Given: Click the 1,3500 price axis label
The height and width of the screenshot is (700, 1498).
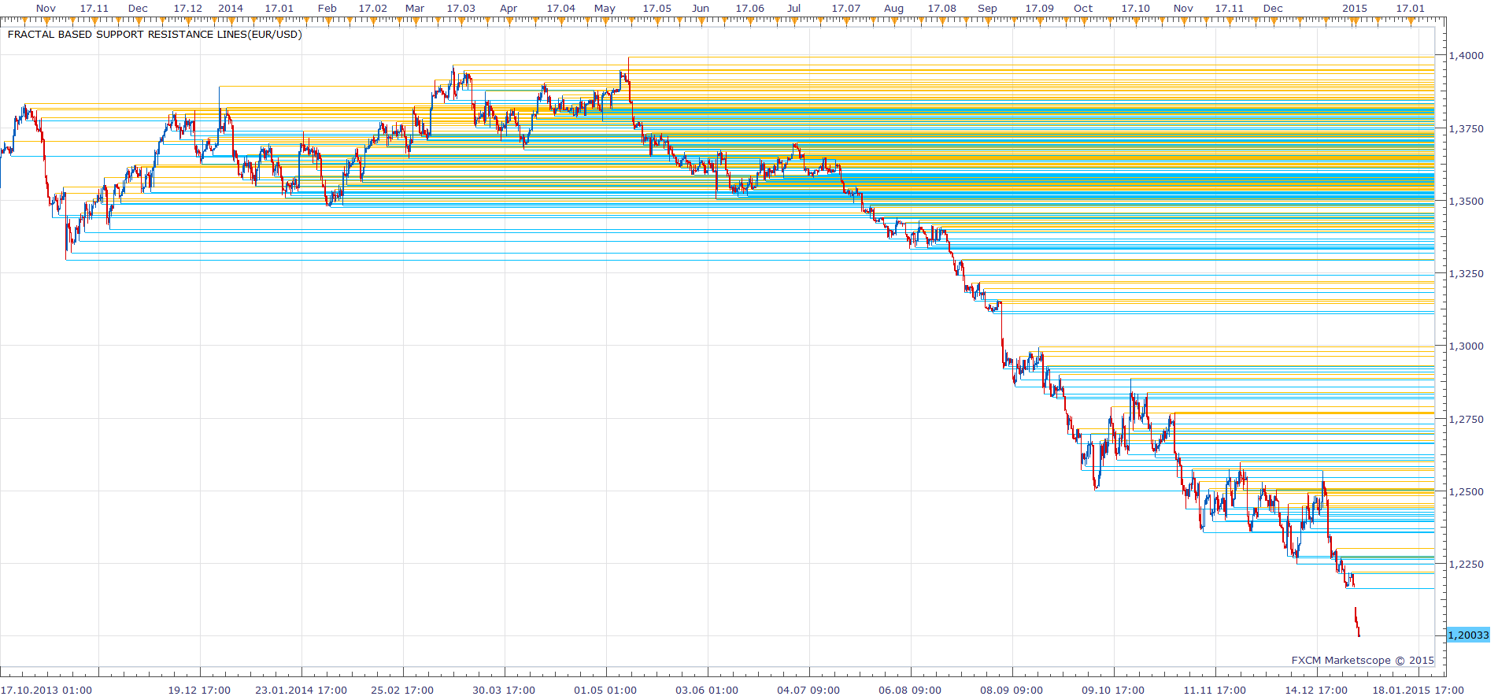Looking at the screenshot, I should pos(1467,201).
